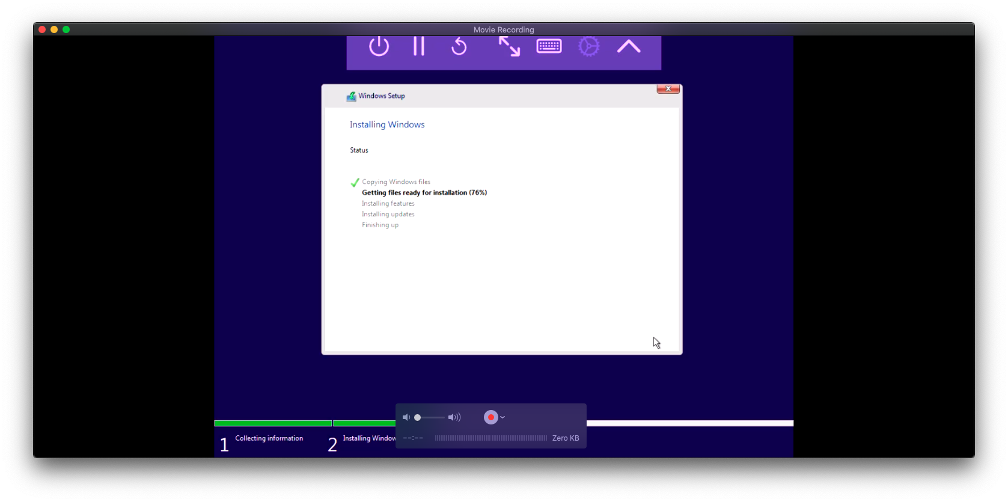
Task: Open settings gear icon in purple toolbar
Action: [589, 46]
